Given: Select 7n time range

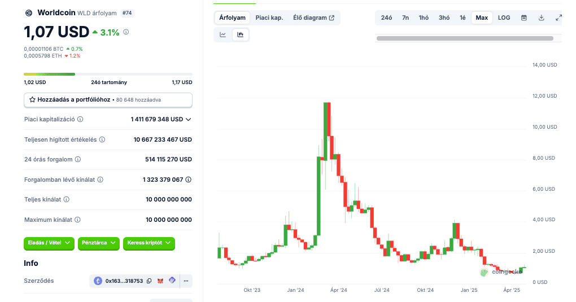Looking at the screenshot, I should pyautogui.click(x=405, y=17).
